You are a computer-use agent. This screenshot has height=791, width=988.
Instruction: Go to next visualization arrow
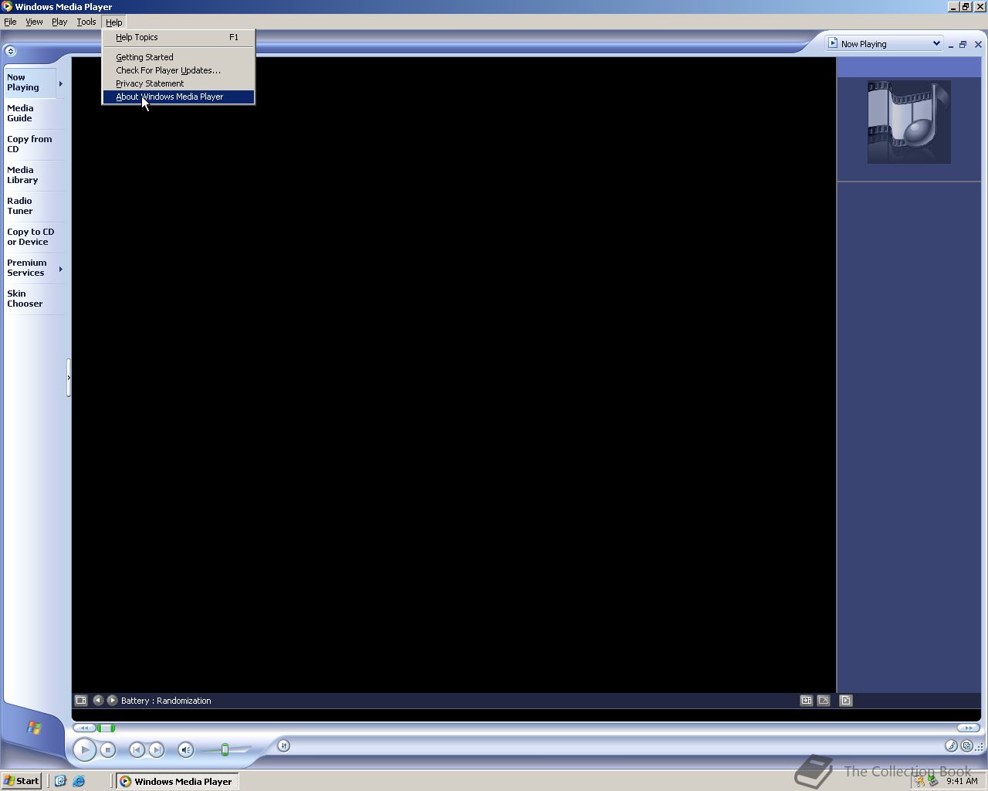(112, 700)
